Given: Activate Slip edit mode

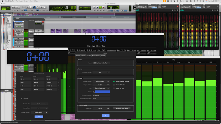Looking at the screenshot, I should [x=3, y=9].
